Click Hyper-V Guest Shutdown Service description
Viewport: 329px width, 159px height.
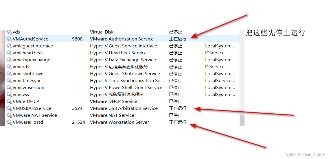coord(125,73)
